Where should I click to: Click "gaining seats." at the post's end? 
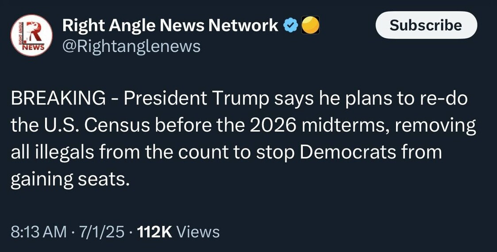pos(70,179)
